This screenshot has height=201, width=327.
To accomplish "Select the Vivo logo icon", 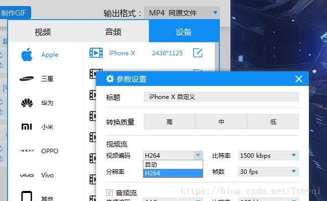I will point(27,175).
